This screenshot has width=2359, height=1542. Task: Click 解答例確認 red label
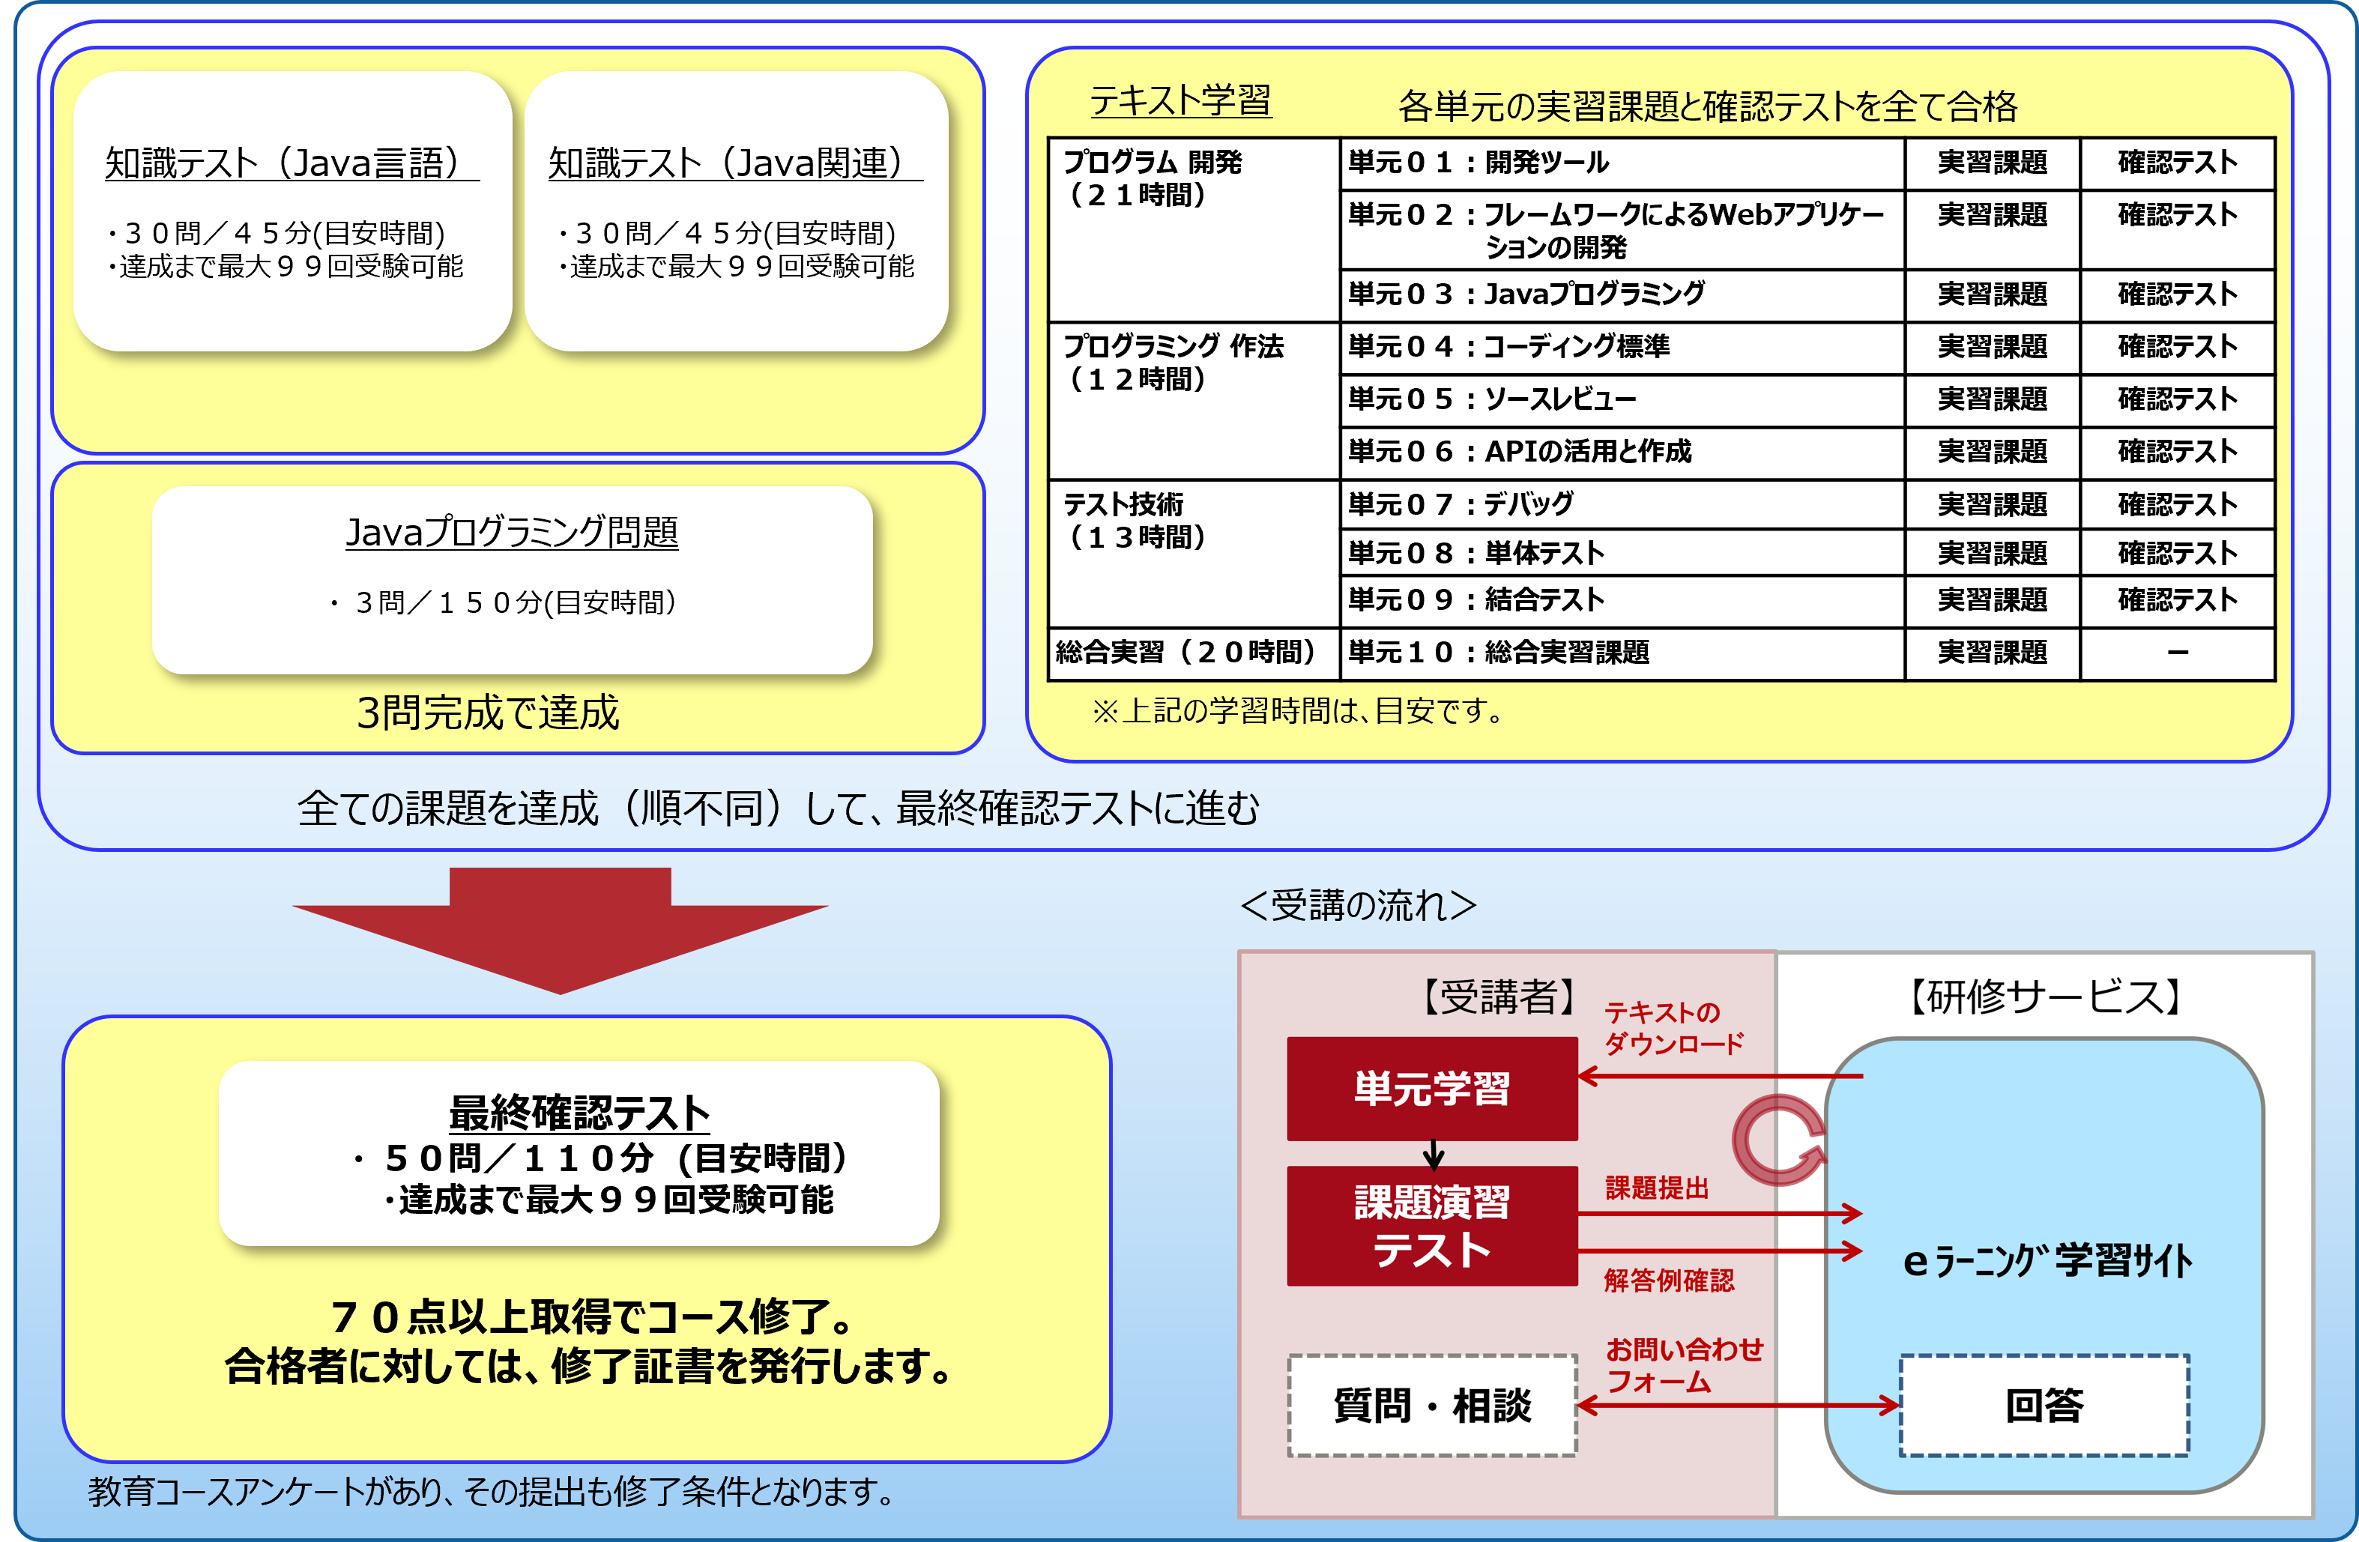click(x=1669, y=1281)
